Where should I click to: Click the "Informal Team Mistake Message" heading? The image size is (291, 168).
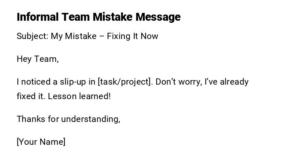pyautogui.click(x=99, y=17)
